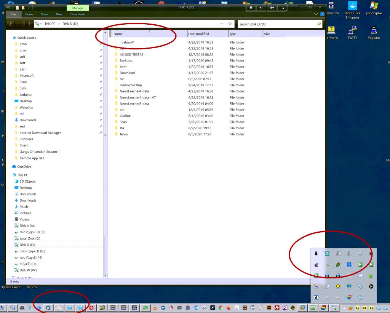Sort by Date modified column
Viewport: 390px width, 313px height.
(x=208, y=34)
